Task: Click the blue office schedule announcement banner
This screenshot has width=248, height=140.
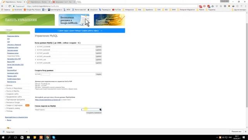Action: [x=80, y=30]
